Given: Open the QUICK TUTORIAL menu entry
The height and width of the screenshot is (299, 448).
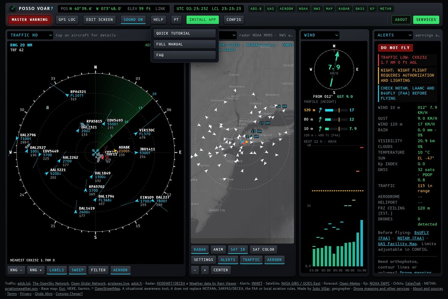Looking at the screenshot, I should [x=185, y=33].
